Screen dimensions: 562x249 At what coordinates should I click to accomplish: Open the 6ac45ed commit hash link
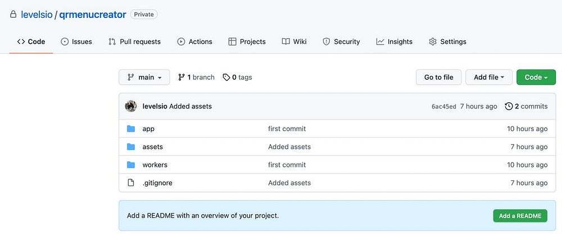tap(443, 106)
